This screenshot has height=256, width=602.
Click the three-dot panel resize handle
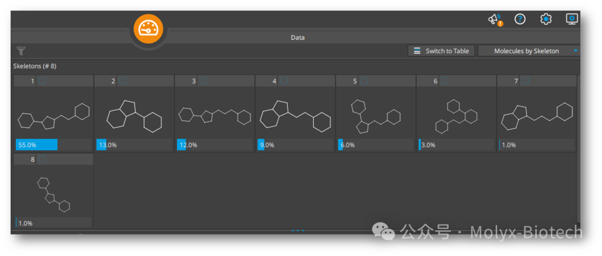pos(298,230)
